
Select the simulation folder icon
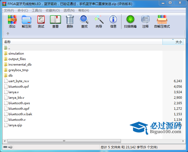(6, 53)
